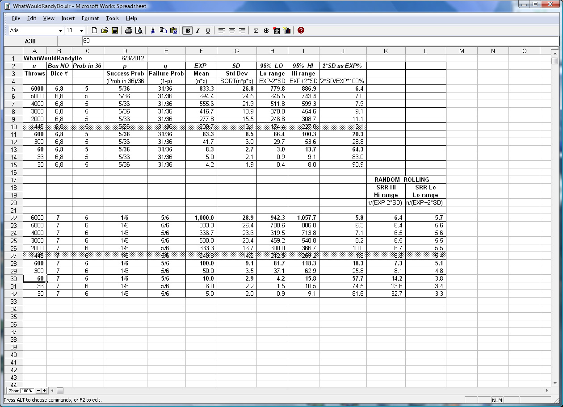This screenshot has width=563, height=407.
Task: Click the Save floppy disk icon
Action: click(115, 30)
